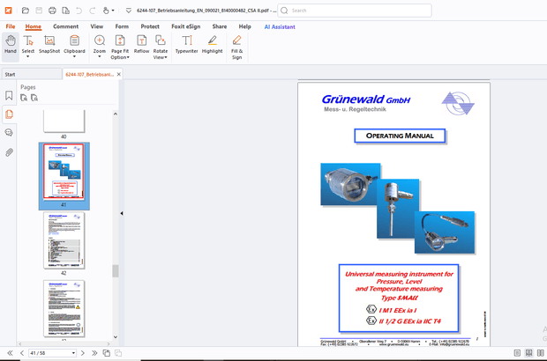Click the Operating Manual title box

400,136
